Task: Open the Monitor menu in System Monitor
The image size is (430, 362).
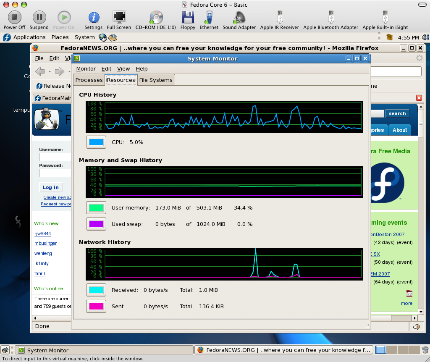Action: coord(86,69)
